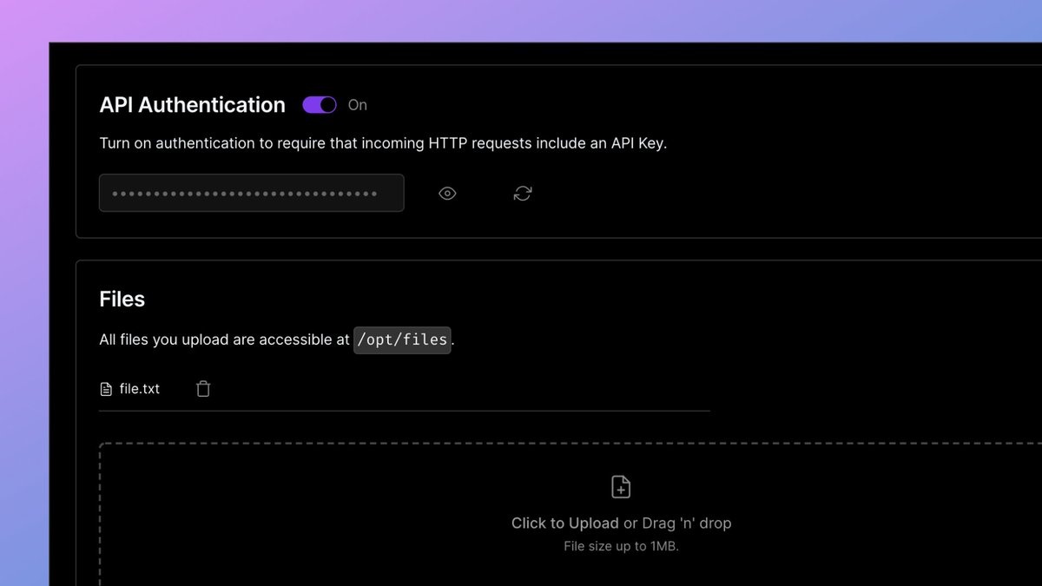
Task: Click the authentication description sentence
Action: click(x=383, y=143)
